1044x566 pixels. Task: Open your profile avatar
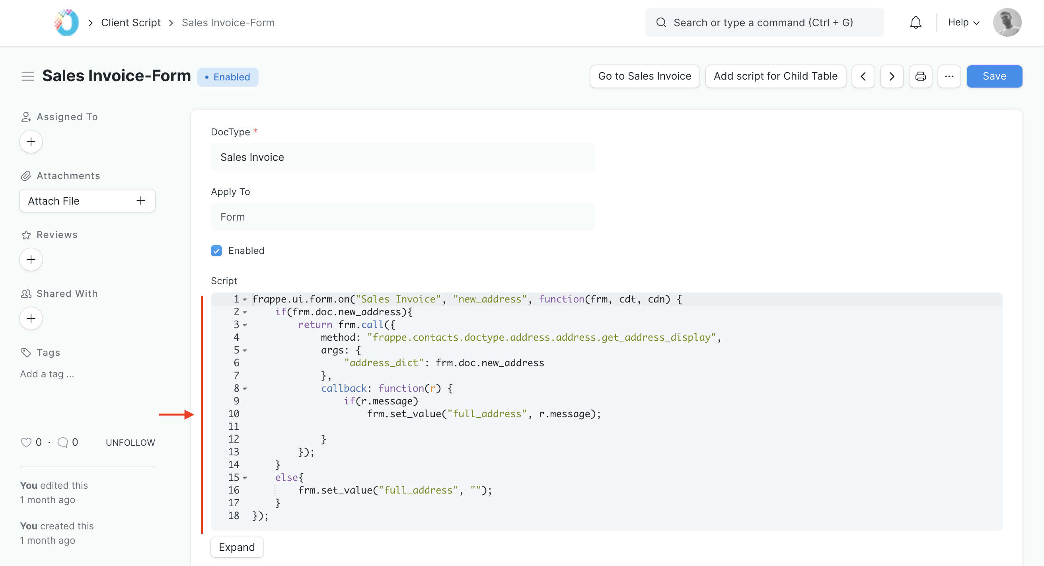tap(1007, 22)
